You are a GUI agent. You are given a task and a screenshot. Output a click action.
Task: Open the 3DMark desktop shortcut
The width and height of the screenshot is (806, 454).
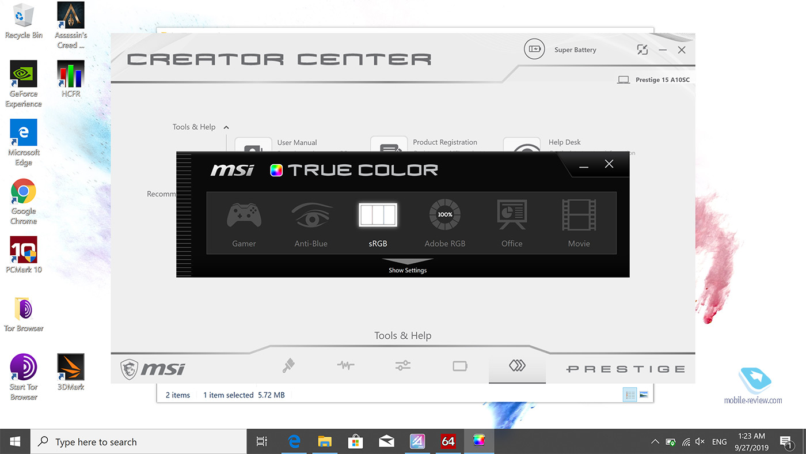(71, 373)
